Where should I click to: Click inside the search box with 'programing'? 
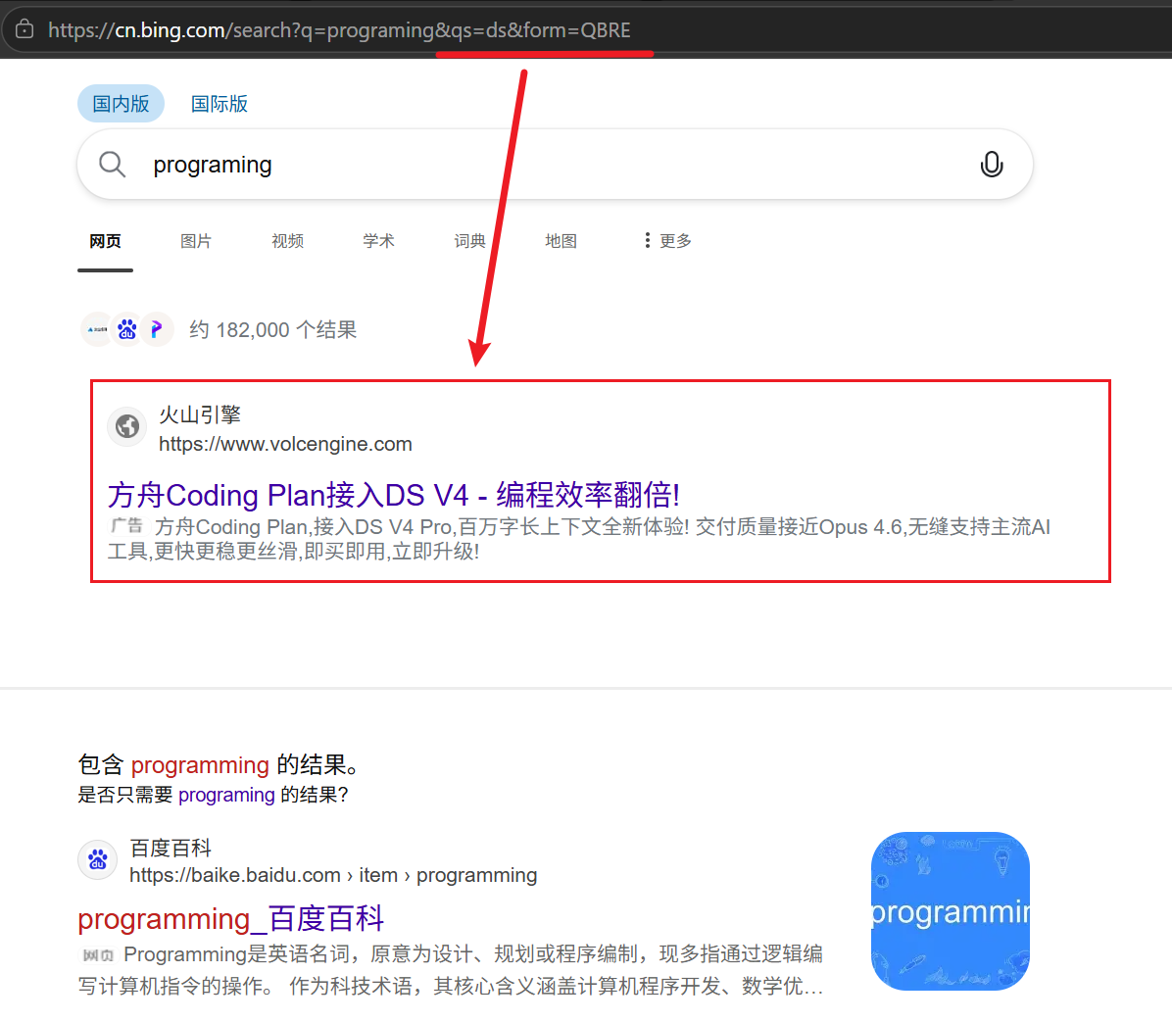[555, 165]
